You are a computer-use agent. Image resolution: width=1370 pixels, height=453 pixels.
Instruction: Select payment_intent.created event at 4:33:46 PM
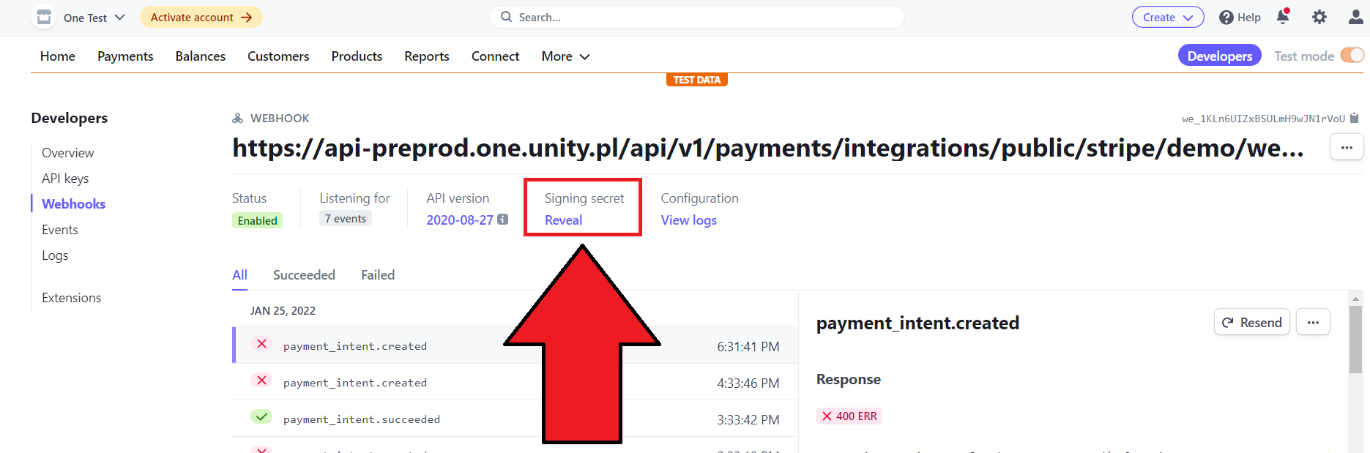(x=515, y=382)
